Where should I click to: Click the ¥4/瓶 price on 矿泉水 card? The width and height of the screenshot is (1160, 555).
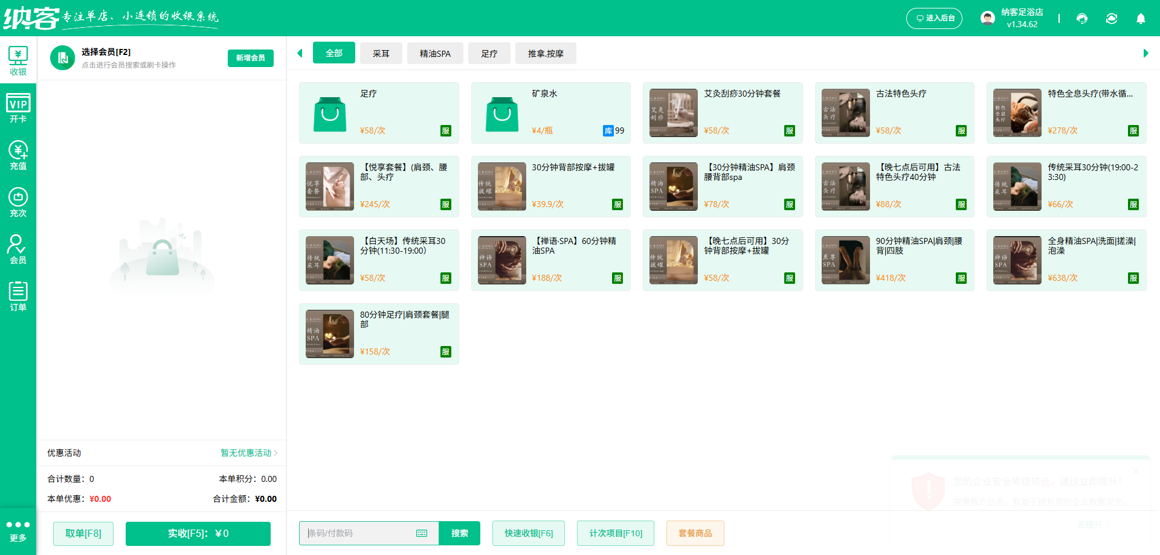543,130
